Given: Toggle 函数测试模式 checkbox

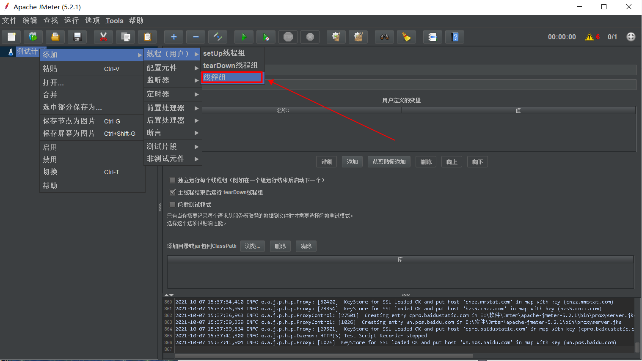Looking at the screenshot, I should pos(172,205).
